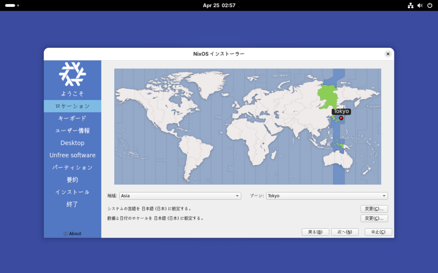Click the Activities pill indicator
This screenshot has height=273, width=438.
(10, 6)
